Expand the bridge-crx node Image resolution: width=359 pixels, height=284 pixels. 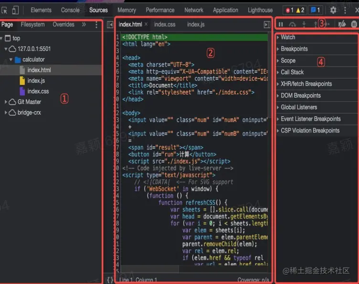click(x=6, y=112)
